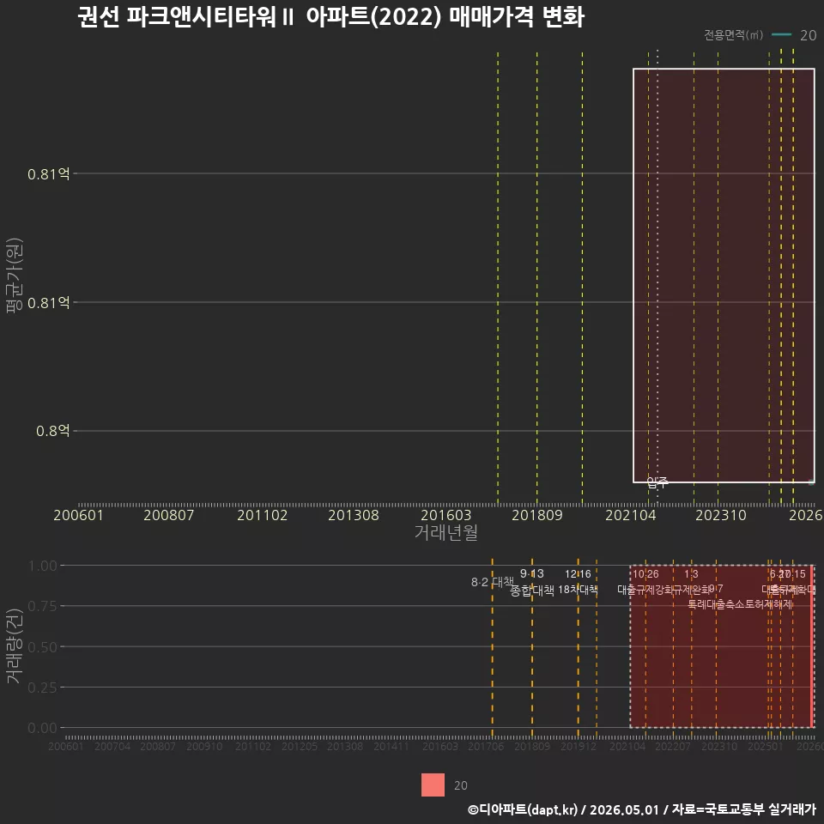Click the 0.00 tick on volume chart
Screen dimensions: 824x824
43,728
